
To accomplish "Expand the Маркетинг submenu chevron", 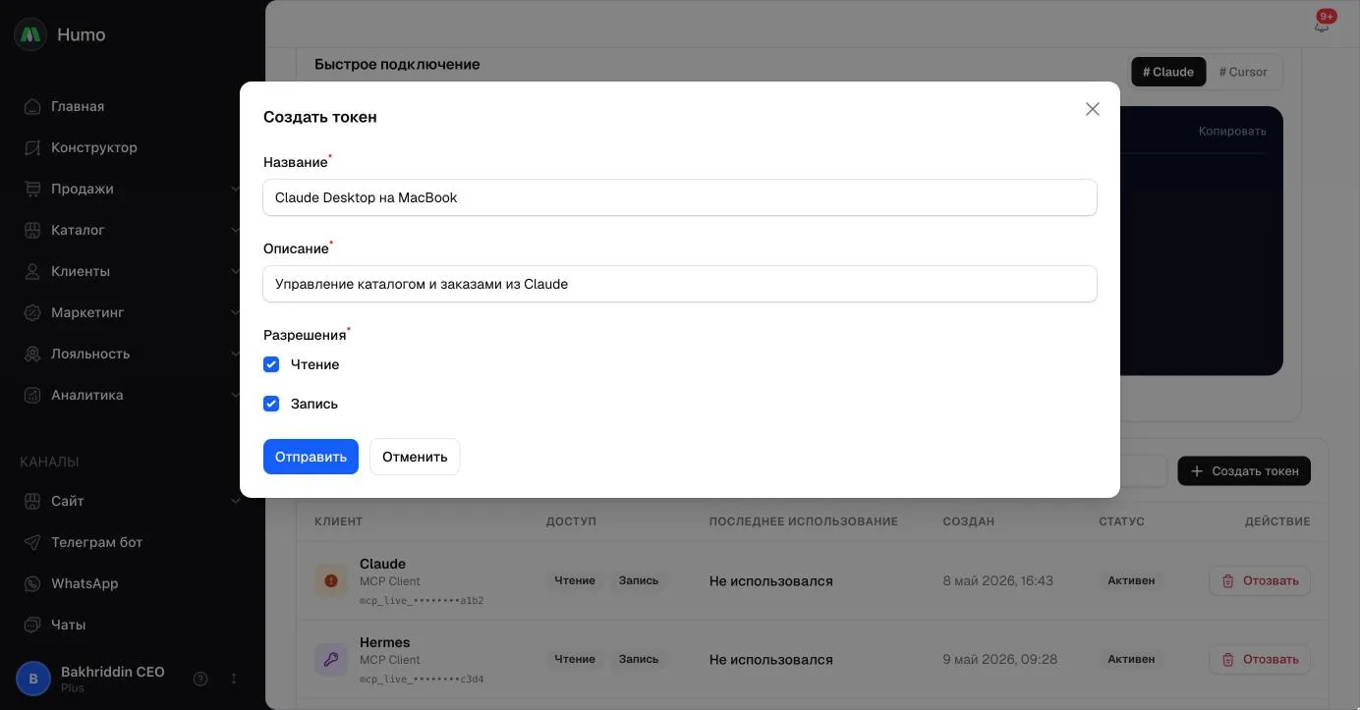I will click(x=235, y=312).
